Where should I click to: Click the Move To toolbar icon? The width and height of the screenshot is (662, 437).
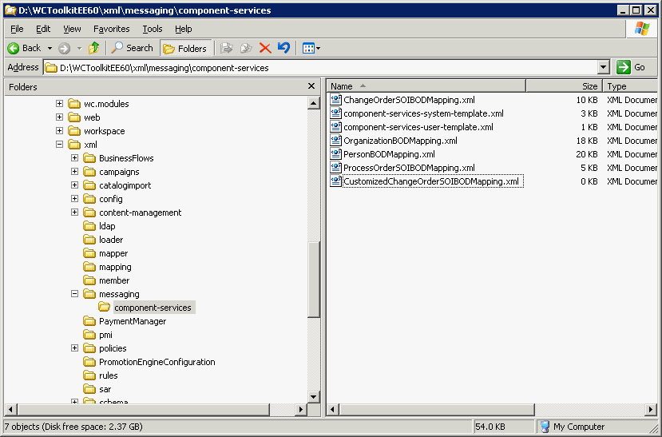(227, 48)
